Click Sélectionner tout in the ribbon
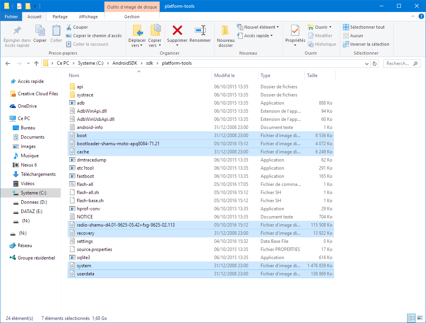Image resolution: width=426 pixels, height=323 pixels. pyautogui.click(x=364, y=27)
